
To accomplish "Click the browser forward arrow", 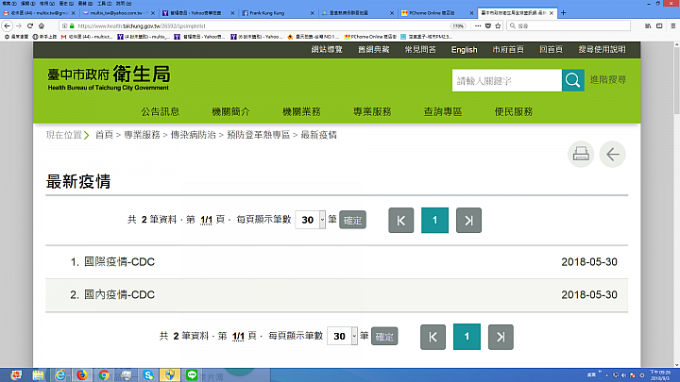I will pos(19,26).
